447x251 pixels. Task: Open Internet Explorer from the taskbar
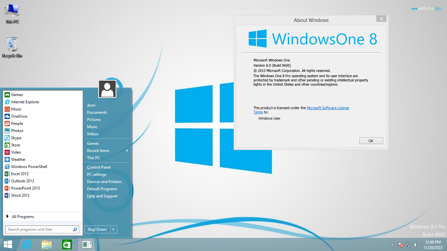coord(27,244)
